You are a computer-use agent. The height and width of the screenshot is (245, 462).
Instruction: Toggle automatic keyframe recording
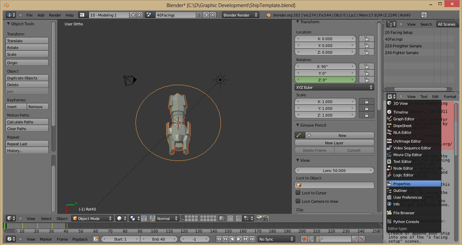pyautogui.click(x=304, y=239)
